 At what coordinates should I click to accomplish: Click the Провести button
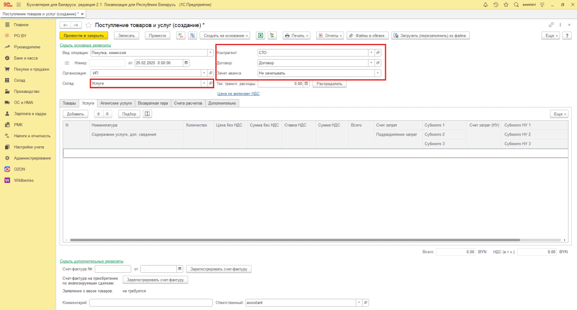click(158, 35)
